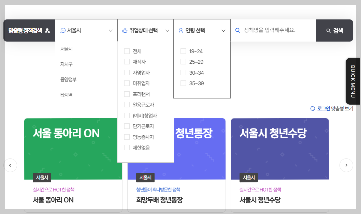361x214 pixels.
Task: Check the 일용근로자 checkbox
Action: [x=127, y=105]
